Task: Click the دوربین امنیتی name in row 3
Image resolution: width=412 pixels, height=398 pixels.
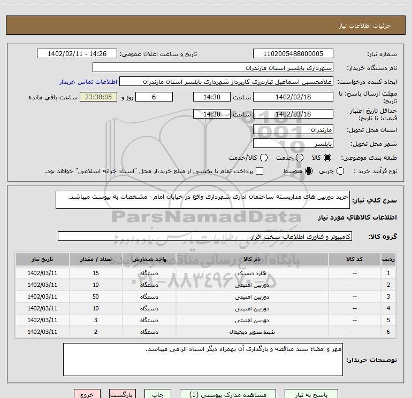Action: point(252,297)
